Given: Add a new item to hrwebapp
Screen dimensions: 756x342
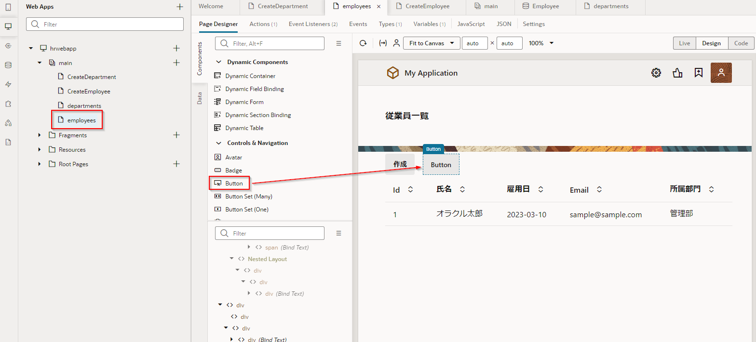Looking at the screenshot, I should tap(176, 48).
